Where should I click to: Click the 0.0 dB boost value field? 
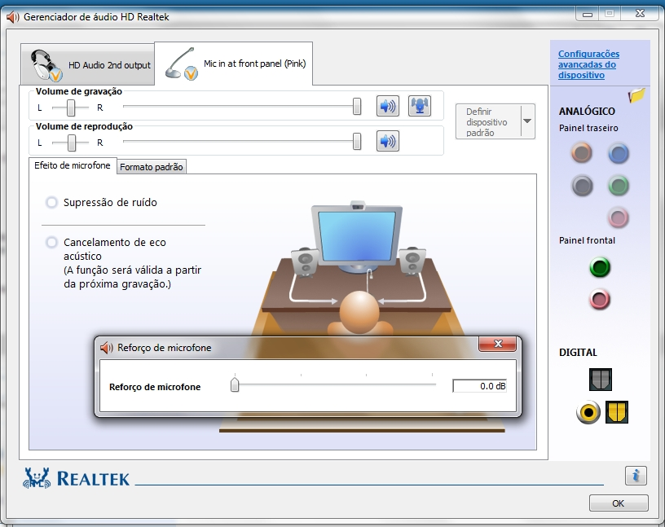tap(480, 386)
